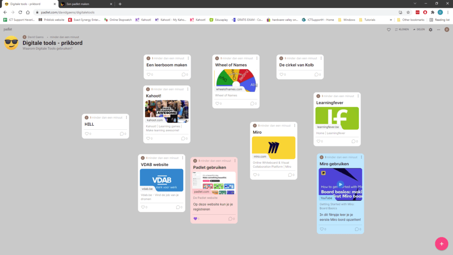This screenshot has height=255, width=453.
Task: Open options menu of HILL post
Action: point(126,117)
